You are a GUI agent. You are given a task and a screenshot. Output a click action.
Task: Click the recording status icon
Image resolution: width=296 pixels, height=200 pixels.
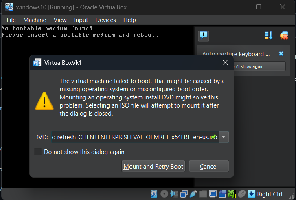[x=222, y=194]
